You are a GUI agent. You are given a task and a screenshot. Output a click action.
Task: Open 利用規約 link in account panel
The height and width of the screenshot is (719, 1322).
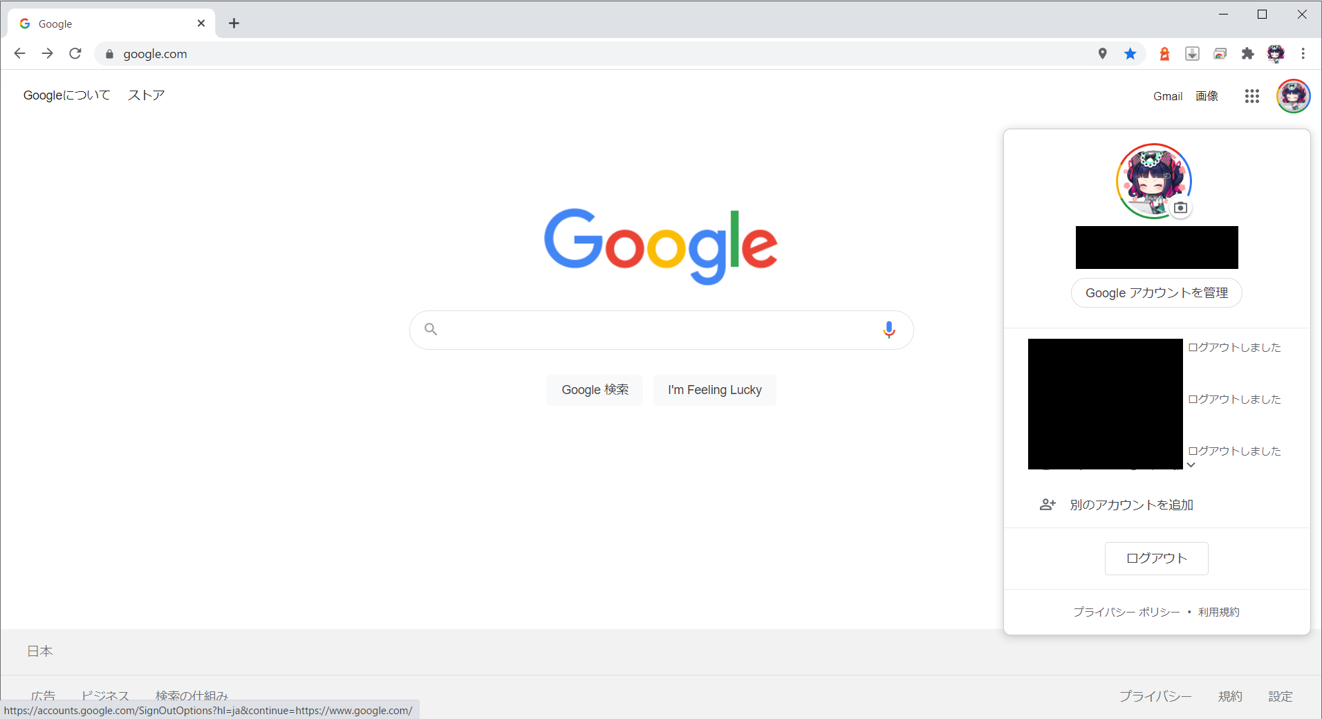click(1218, 612)
